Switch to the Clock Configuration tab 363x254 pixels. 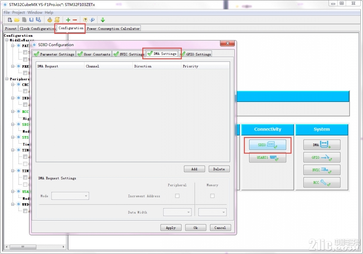click(37, 29)
